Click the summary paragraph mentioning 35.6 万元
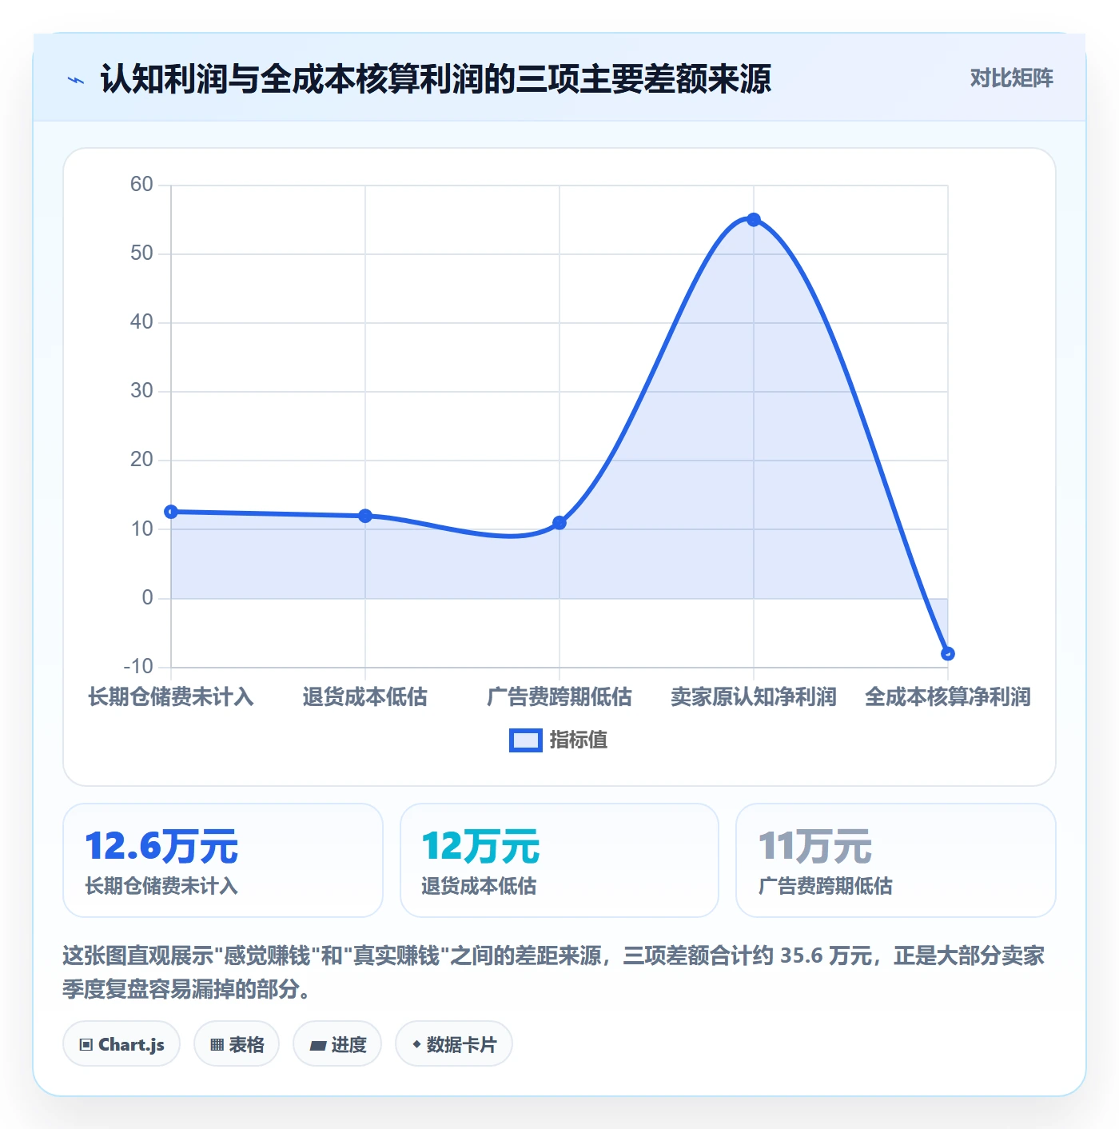 point(554,972)
